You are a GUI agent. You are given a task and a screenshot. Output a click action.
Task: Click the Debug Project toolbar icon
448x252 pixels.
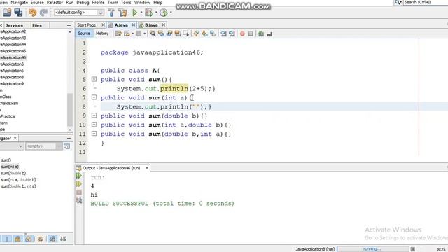[149, 13]
